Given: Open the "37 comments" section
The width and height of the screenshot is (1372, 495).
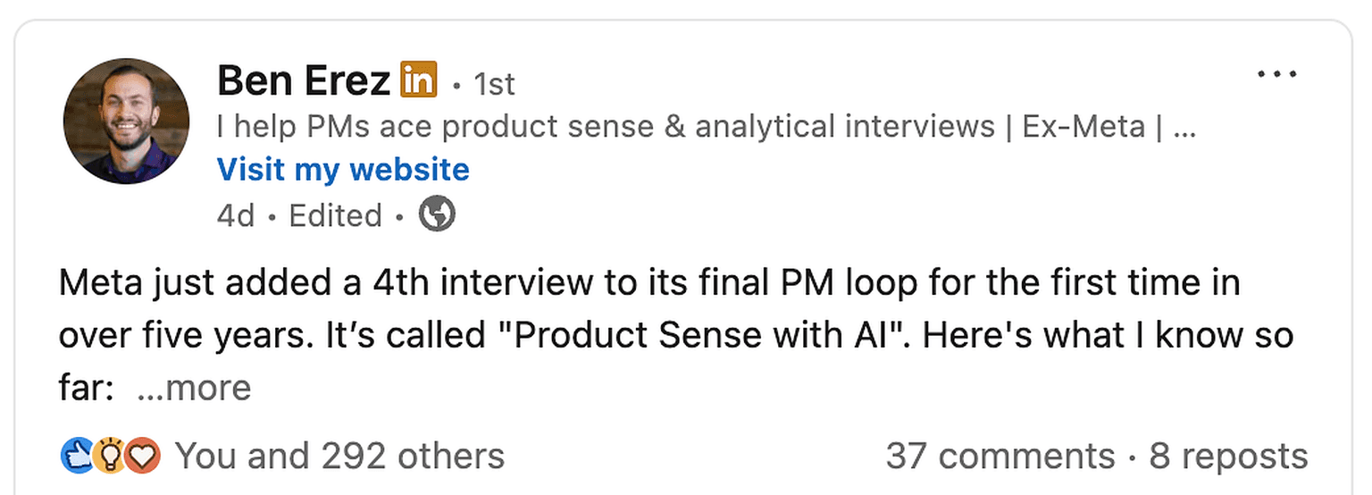Looking at the screenshot, I should pyautogui.click(x=1000, y=457).
